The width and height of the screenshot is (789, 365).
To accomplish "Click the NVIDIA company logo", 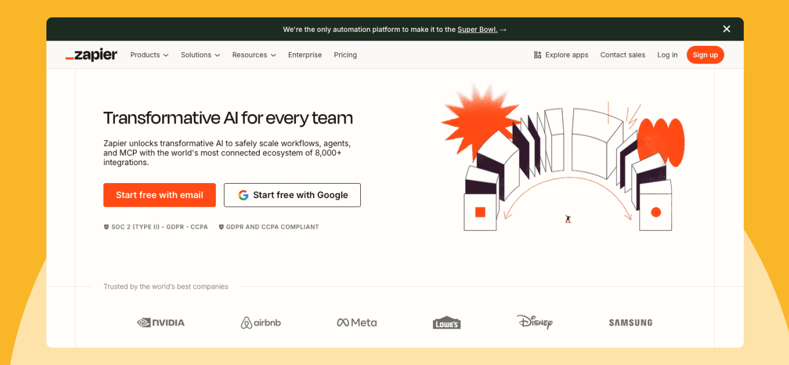I will pos(161,323).
